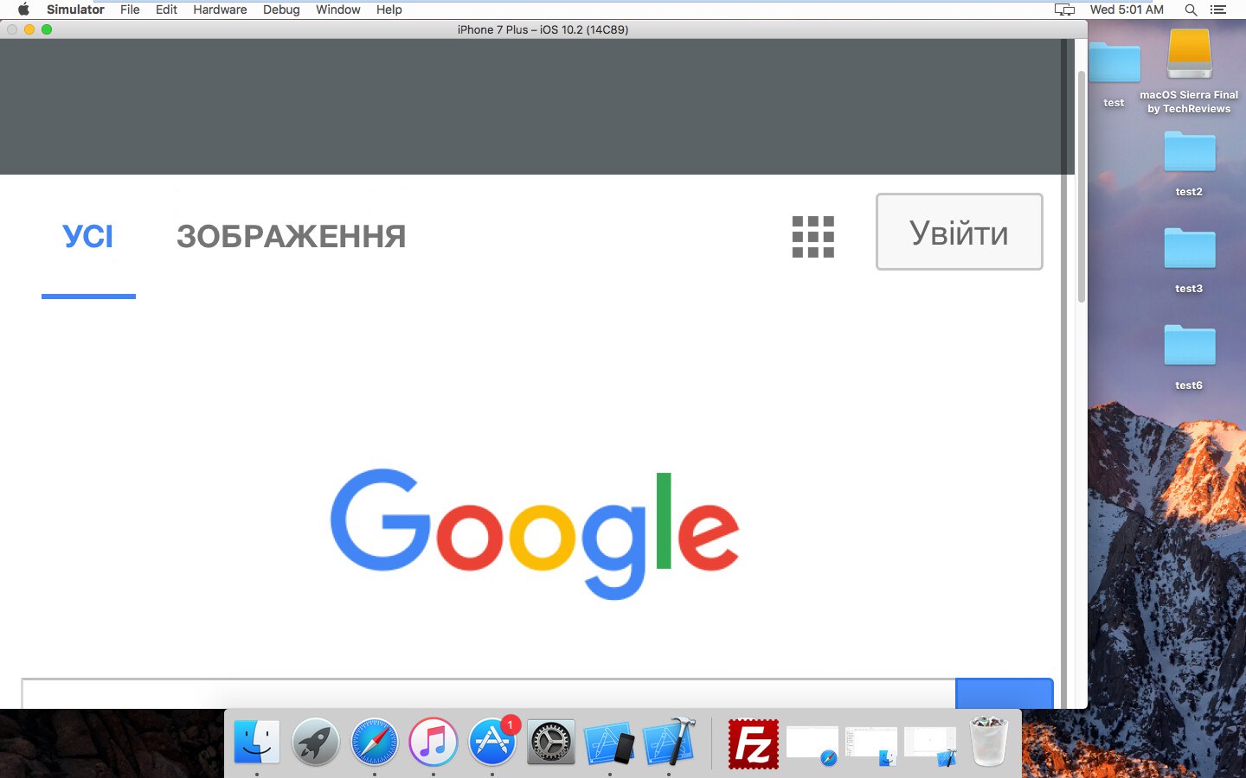Open the Google apps grid icon
This screenshot has width=1246, height=778.
click(813, 237)
